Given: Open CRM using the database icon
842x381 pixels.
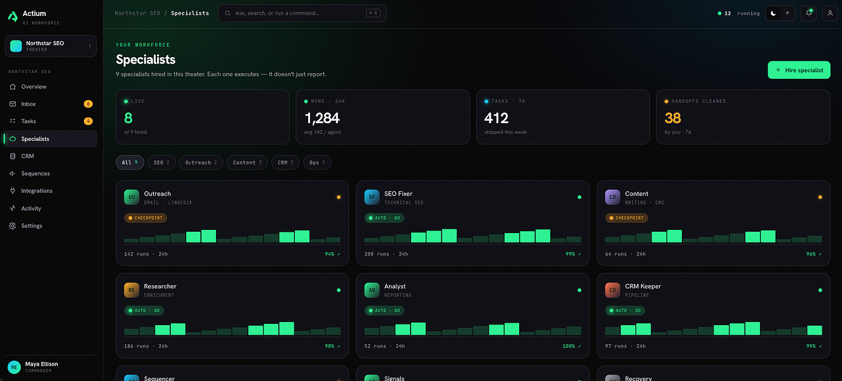Looking at the screenshot, I should tap(13, 156).
